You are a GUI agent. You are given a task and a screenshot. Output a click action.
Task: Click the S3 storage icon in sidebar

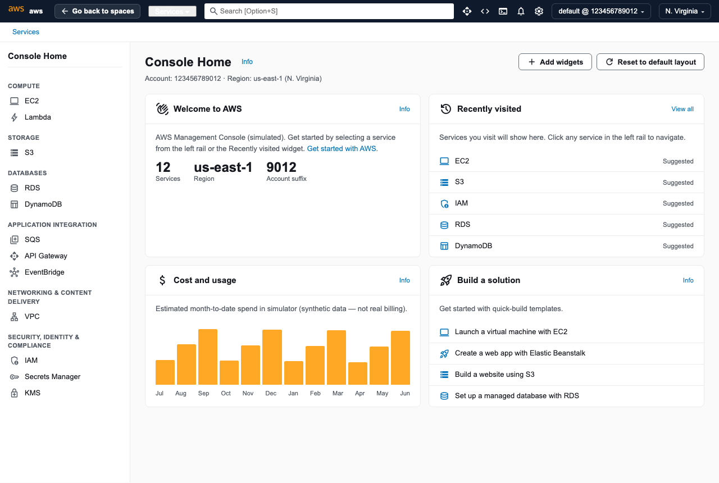coord(15,153)
